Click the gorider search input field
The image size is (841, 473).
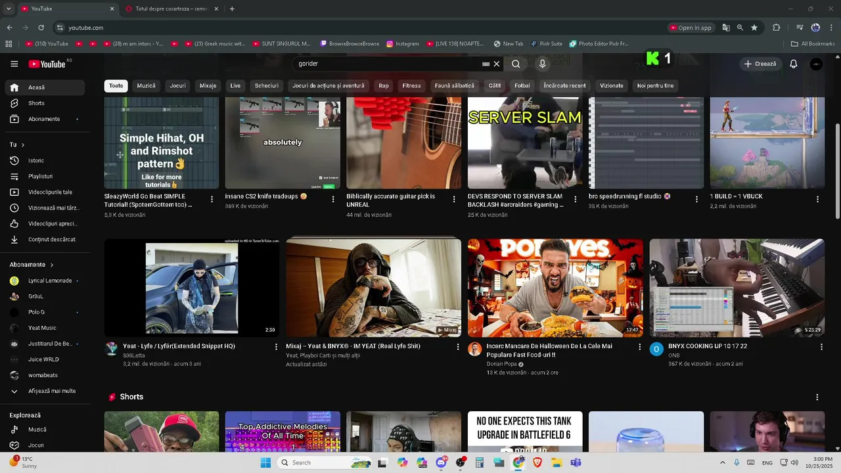tap(388, 64)
